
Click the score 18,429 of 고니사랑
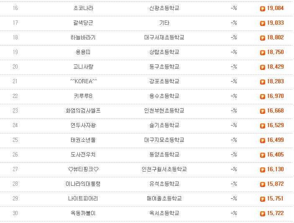pyautogui.click(x=275, y=67)
